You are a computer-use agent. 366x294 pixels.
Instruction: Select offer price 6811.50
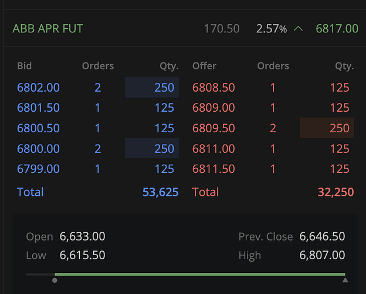213,169
